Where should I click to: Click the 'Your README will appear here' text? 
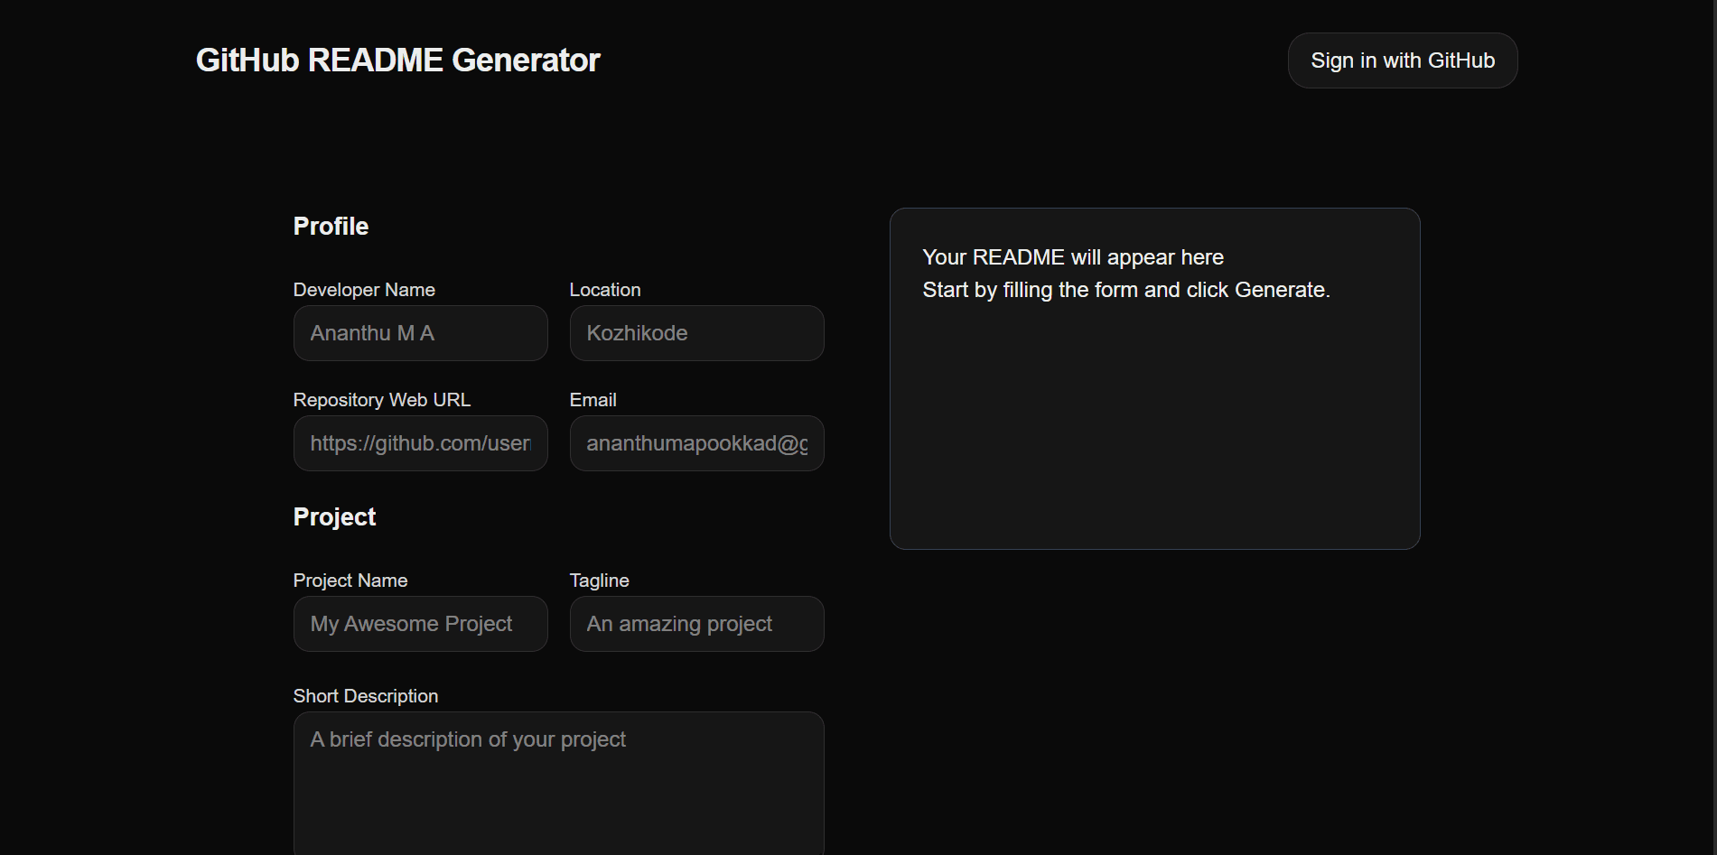point(1073,257)
